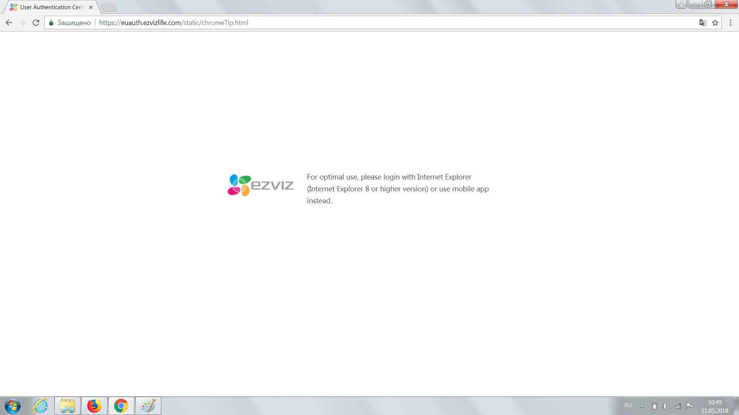Viewport: 739px width, 415px height.
Task: Click the Chrome user profile button
Action: [681, 4]
